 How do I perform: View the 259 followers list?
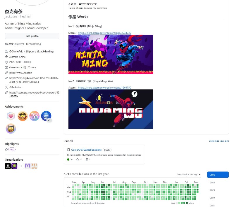pyautogui.click(x=16, y=44)
